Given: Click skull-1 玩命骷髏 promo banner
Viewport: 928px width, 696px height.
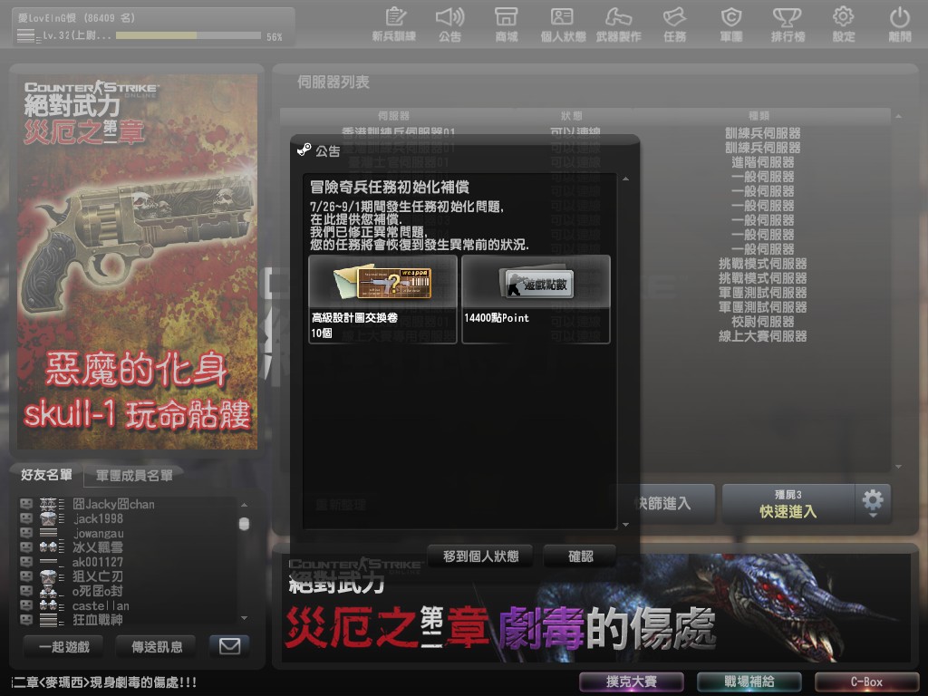Looking at the screenshot, I should coord(138,262).
